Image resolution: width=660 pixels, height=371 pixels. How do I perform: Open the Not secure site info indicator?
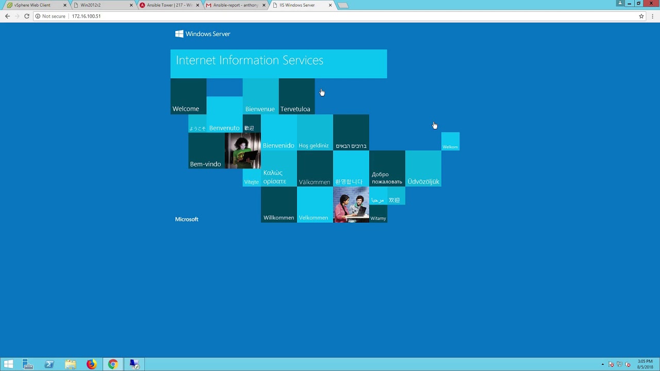coord(51,16)
